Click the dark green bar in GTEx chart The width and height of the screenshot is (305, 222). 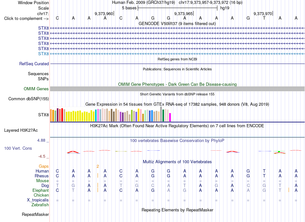coord(163,116)
